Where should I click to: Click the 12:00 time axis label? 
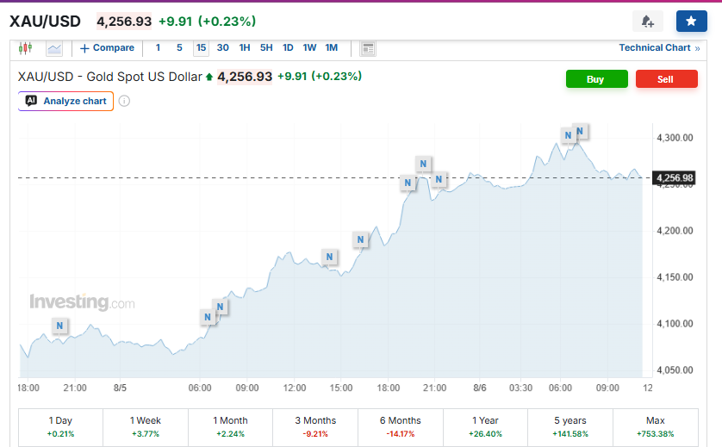coord(295,388)
